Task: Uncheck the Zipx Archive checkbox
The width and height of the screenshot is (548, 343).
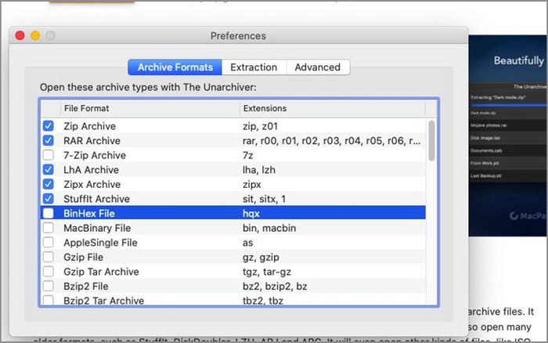Action: (x=49, y=184)
